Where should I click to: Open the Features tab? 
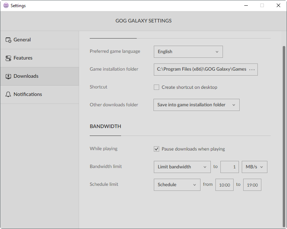[x=40, y=58]
